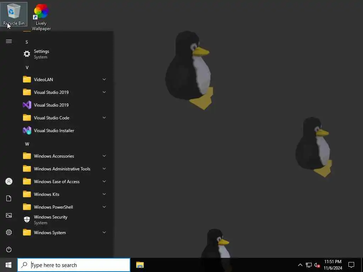Expand the Windows Kits folder
Image resolution: width=363 pixels, height=272 pixels.
click(65, 194)
